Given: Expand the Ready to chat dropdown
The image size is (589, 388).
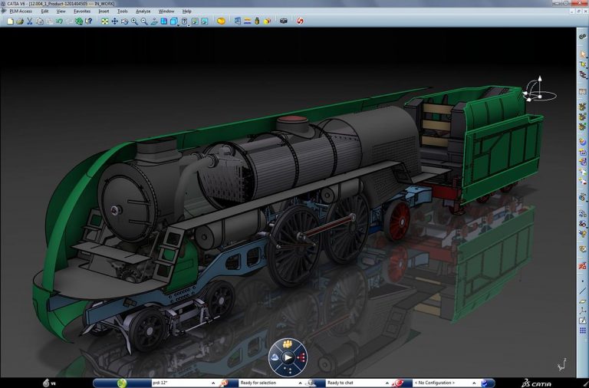Looking at the screenshot, I should click(388, 383).
